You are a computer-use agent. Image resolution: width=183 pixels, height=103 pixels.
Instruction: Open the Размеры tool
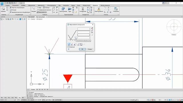(x=34, y=10)
